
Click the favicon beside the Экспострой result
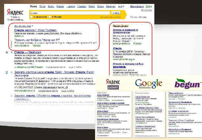pos(7,72)
